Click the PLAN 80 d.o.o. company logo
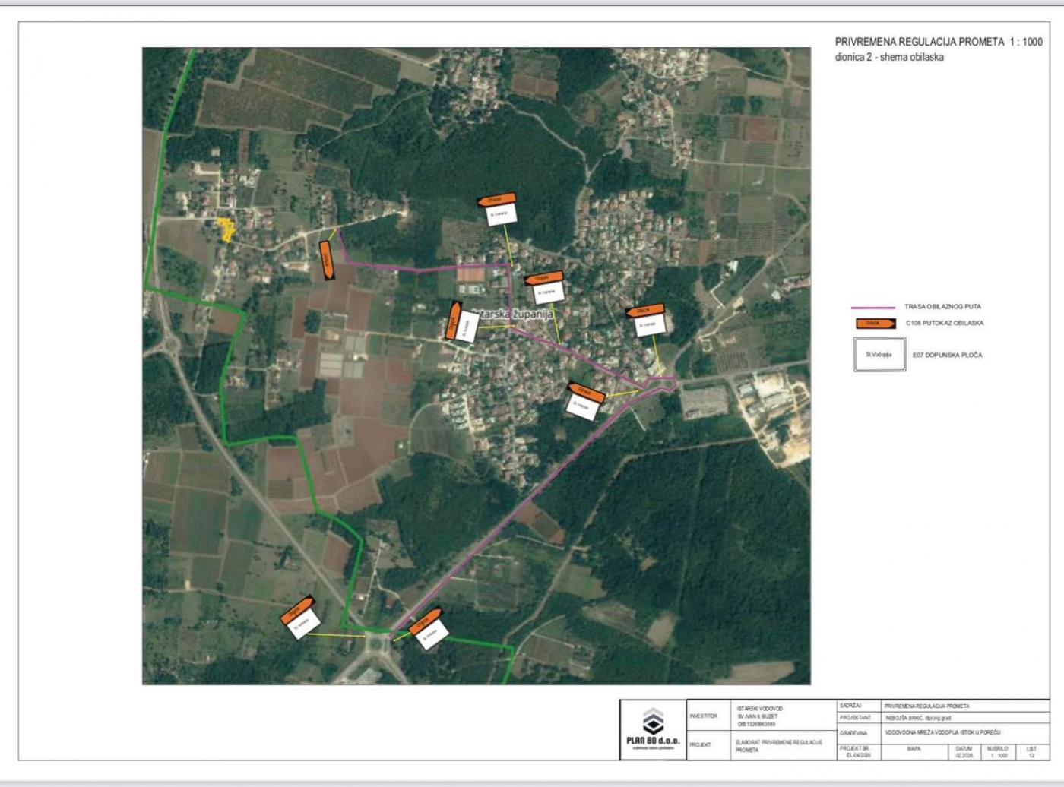 [x=653, y=729]
